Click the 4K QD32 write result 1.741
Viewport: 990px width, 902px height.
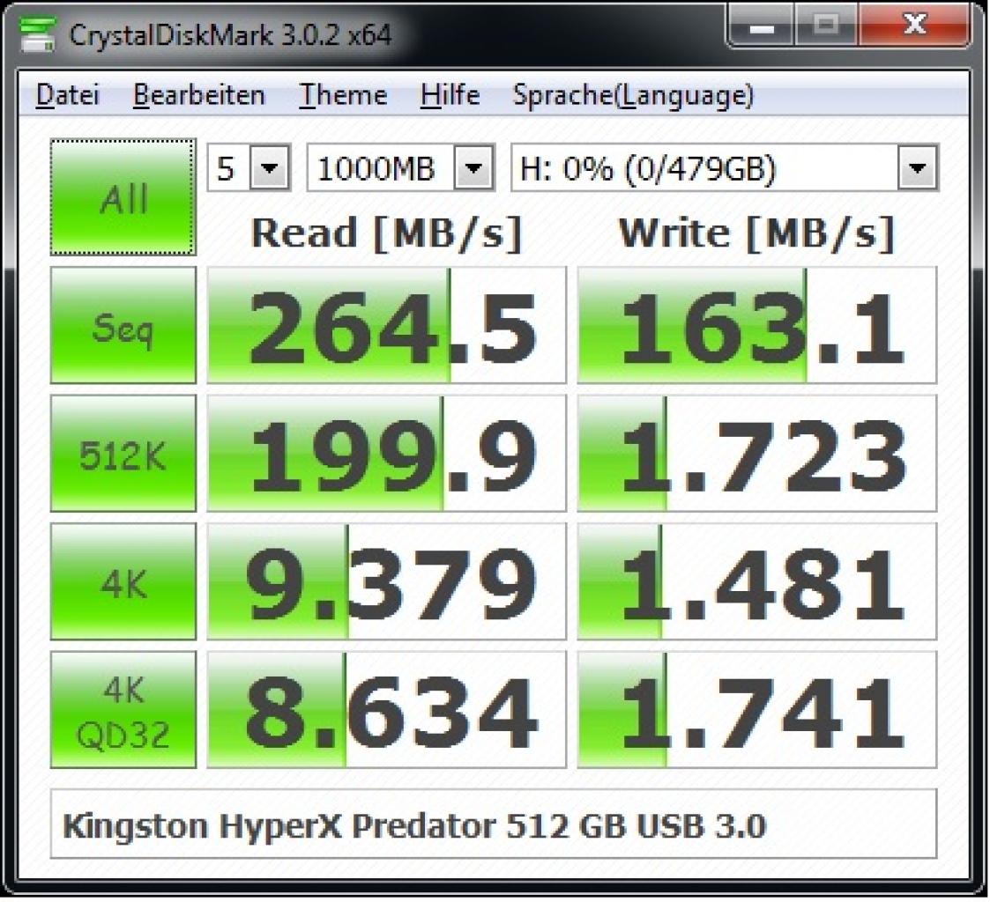pos(757,710)
